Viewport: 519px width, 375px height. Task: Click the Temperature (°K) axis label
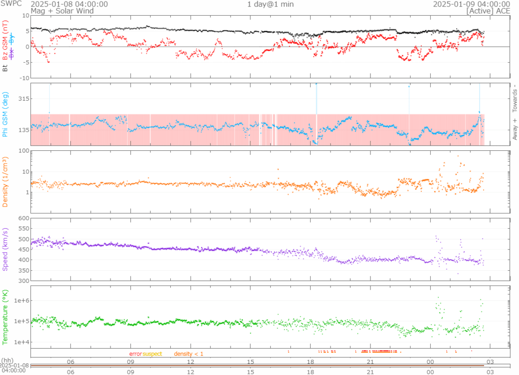[x=5, y=317]
